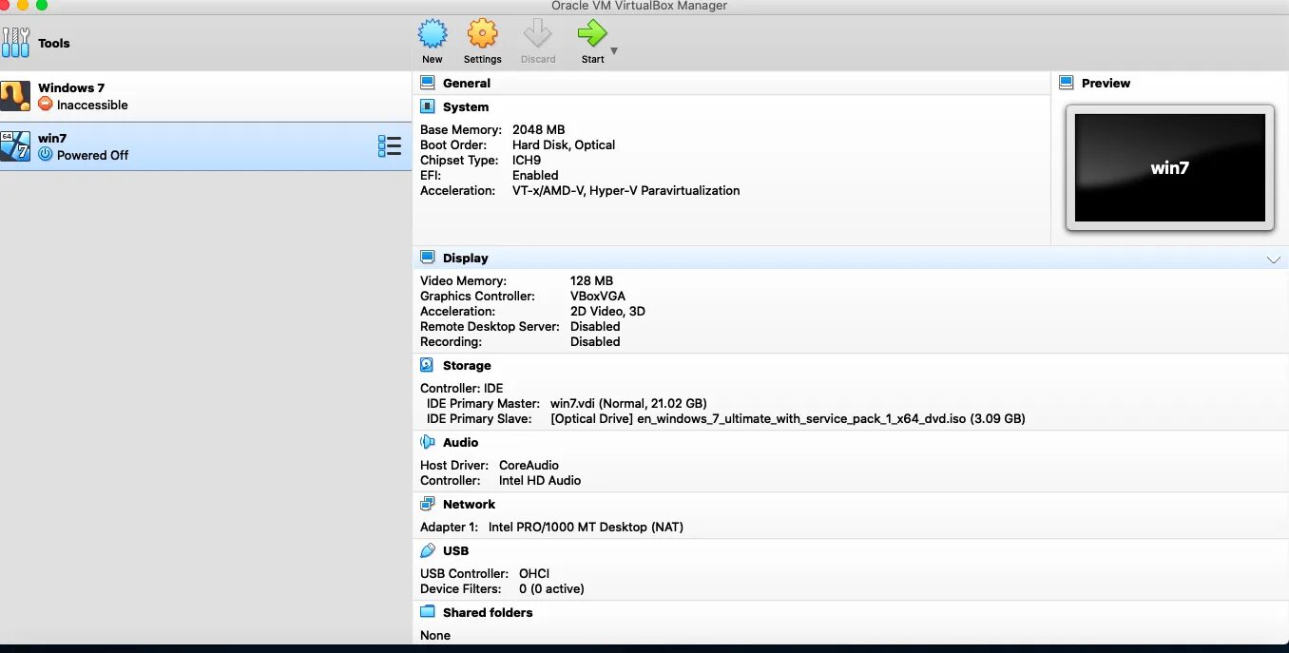Click the USB Controller OHCI value
This screenshot has height=653, width=1289.
point(534,573)
